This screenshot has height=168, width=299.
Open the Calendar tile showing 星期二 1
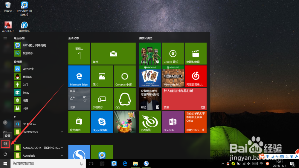tap(79, 54)
